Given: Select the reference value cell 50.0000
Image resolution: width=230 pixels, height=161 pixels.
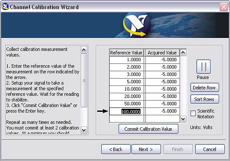Looking at the screenshot, I should [x=127, y=104].
